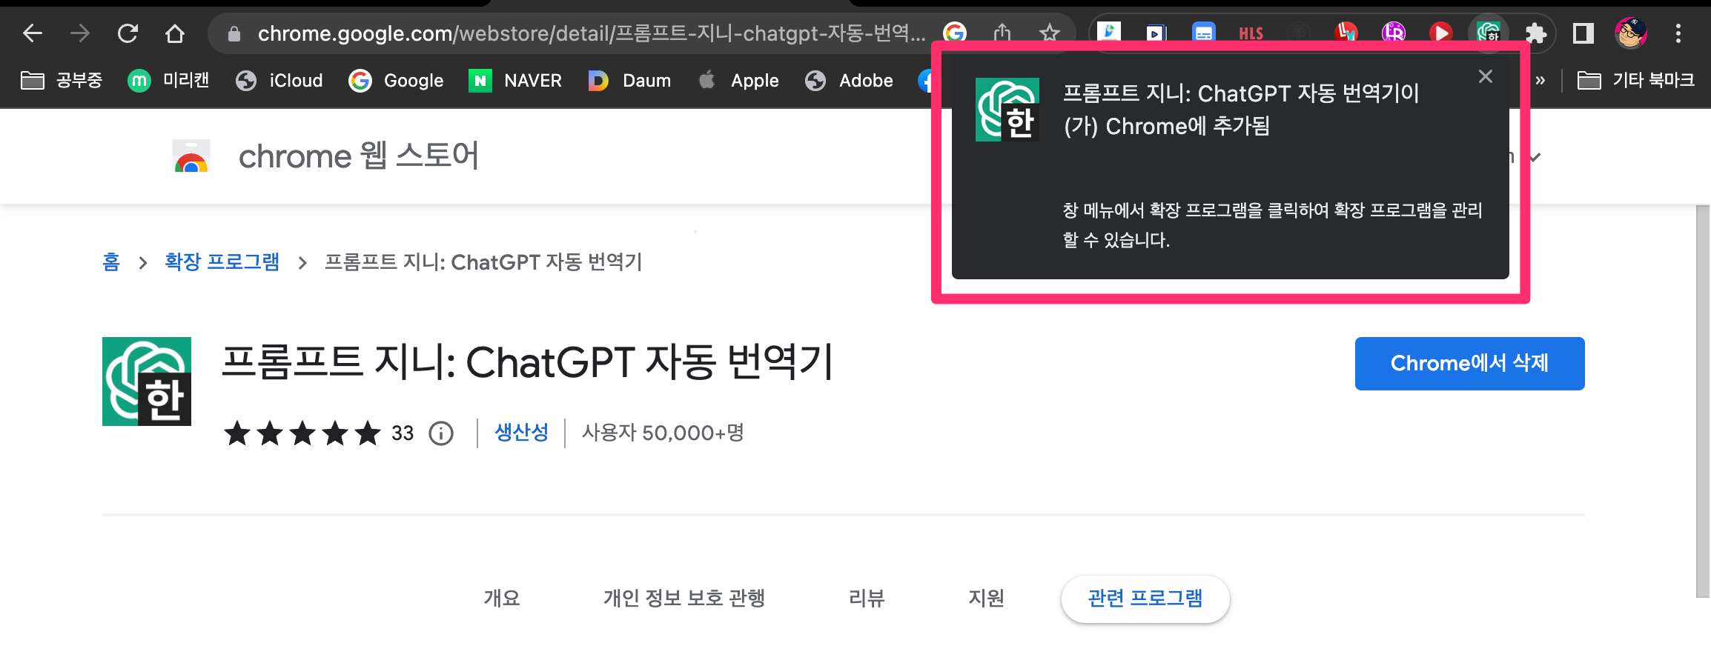Open the Adobe bookmark
The width and height of the screenshot is (1711, 663).
tap(850, 80)
